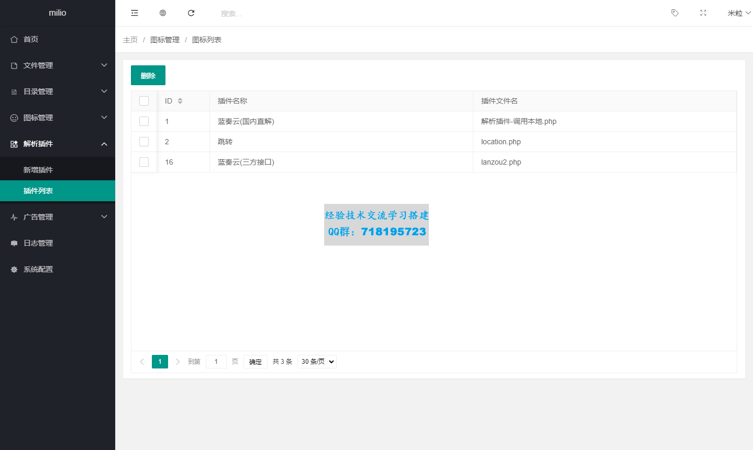Collapse the 解析插件 submenu chevron

pos(104,144)
